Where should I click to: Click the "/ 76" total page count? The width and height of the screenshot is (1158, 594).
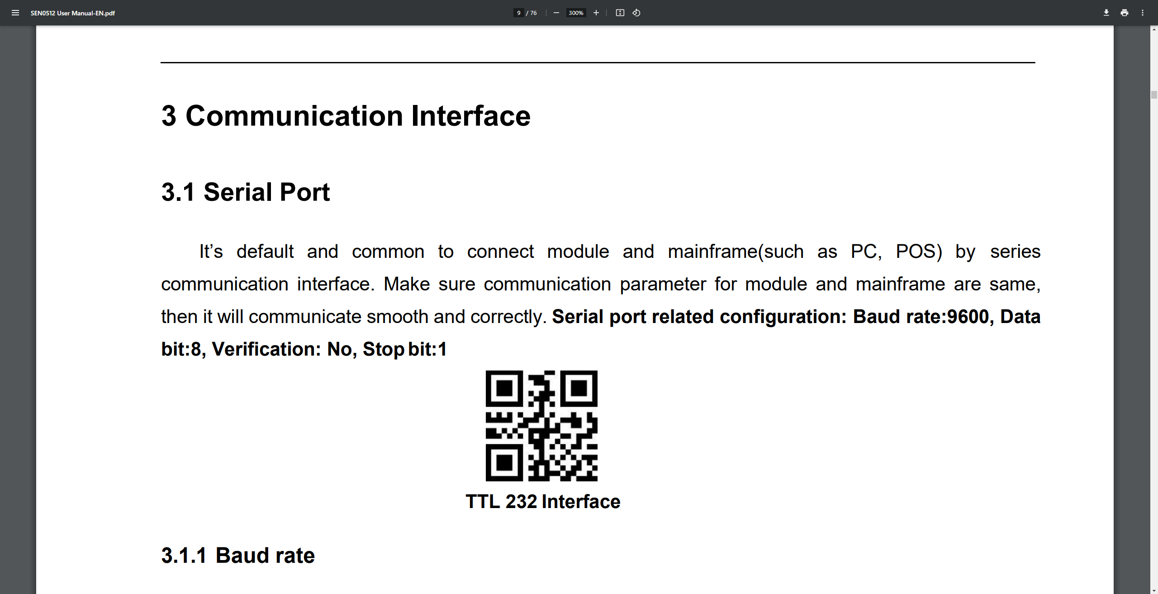click(532, 13)
